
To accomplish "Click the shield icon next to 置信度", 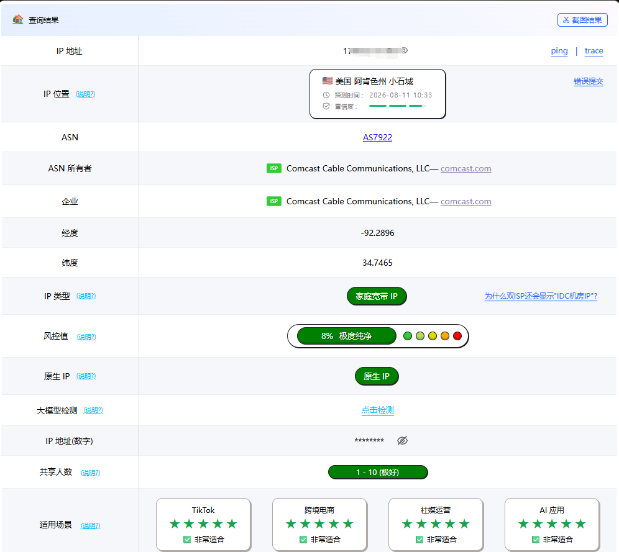I will [326, 106].
